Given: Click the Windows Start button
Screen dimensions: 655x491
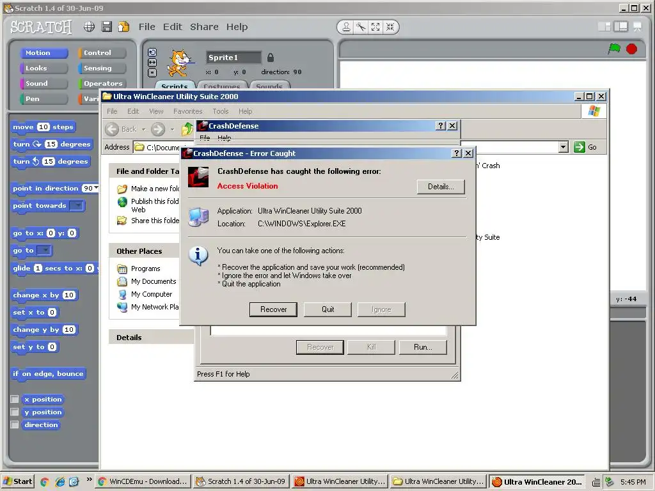Looking at the screenshot, I should click(x=17, y=481).
